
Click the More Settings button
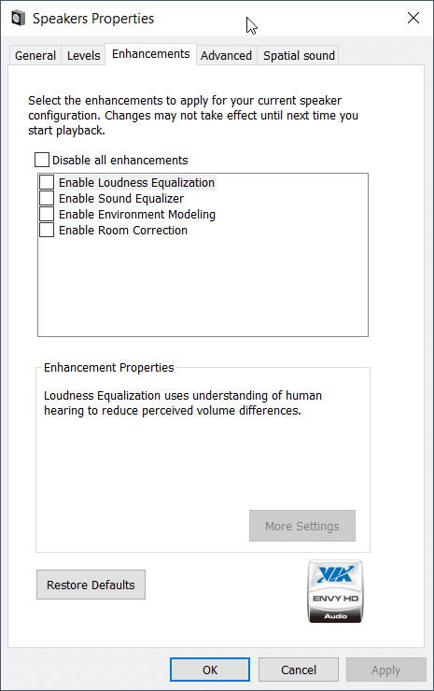302,526
